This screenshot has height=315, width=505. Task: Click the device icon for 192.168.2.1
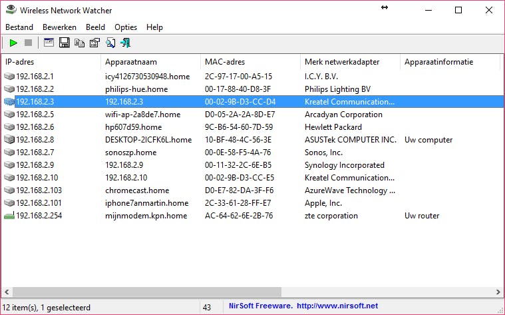pyautogui.click(x=9, y=77)
